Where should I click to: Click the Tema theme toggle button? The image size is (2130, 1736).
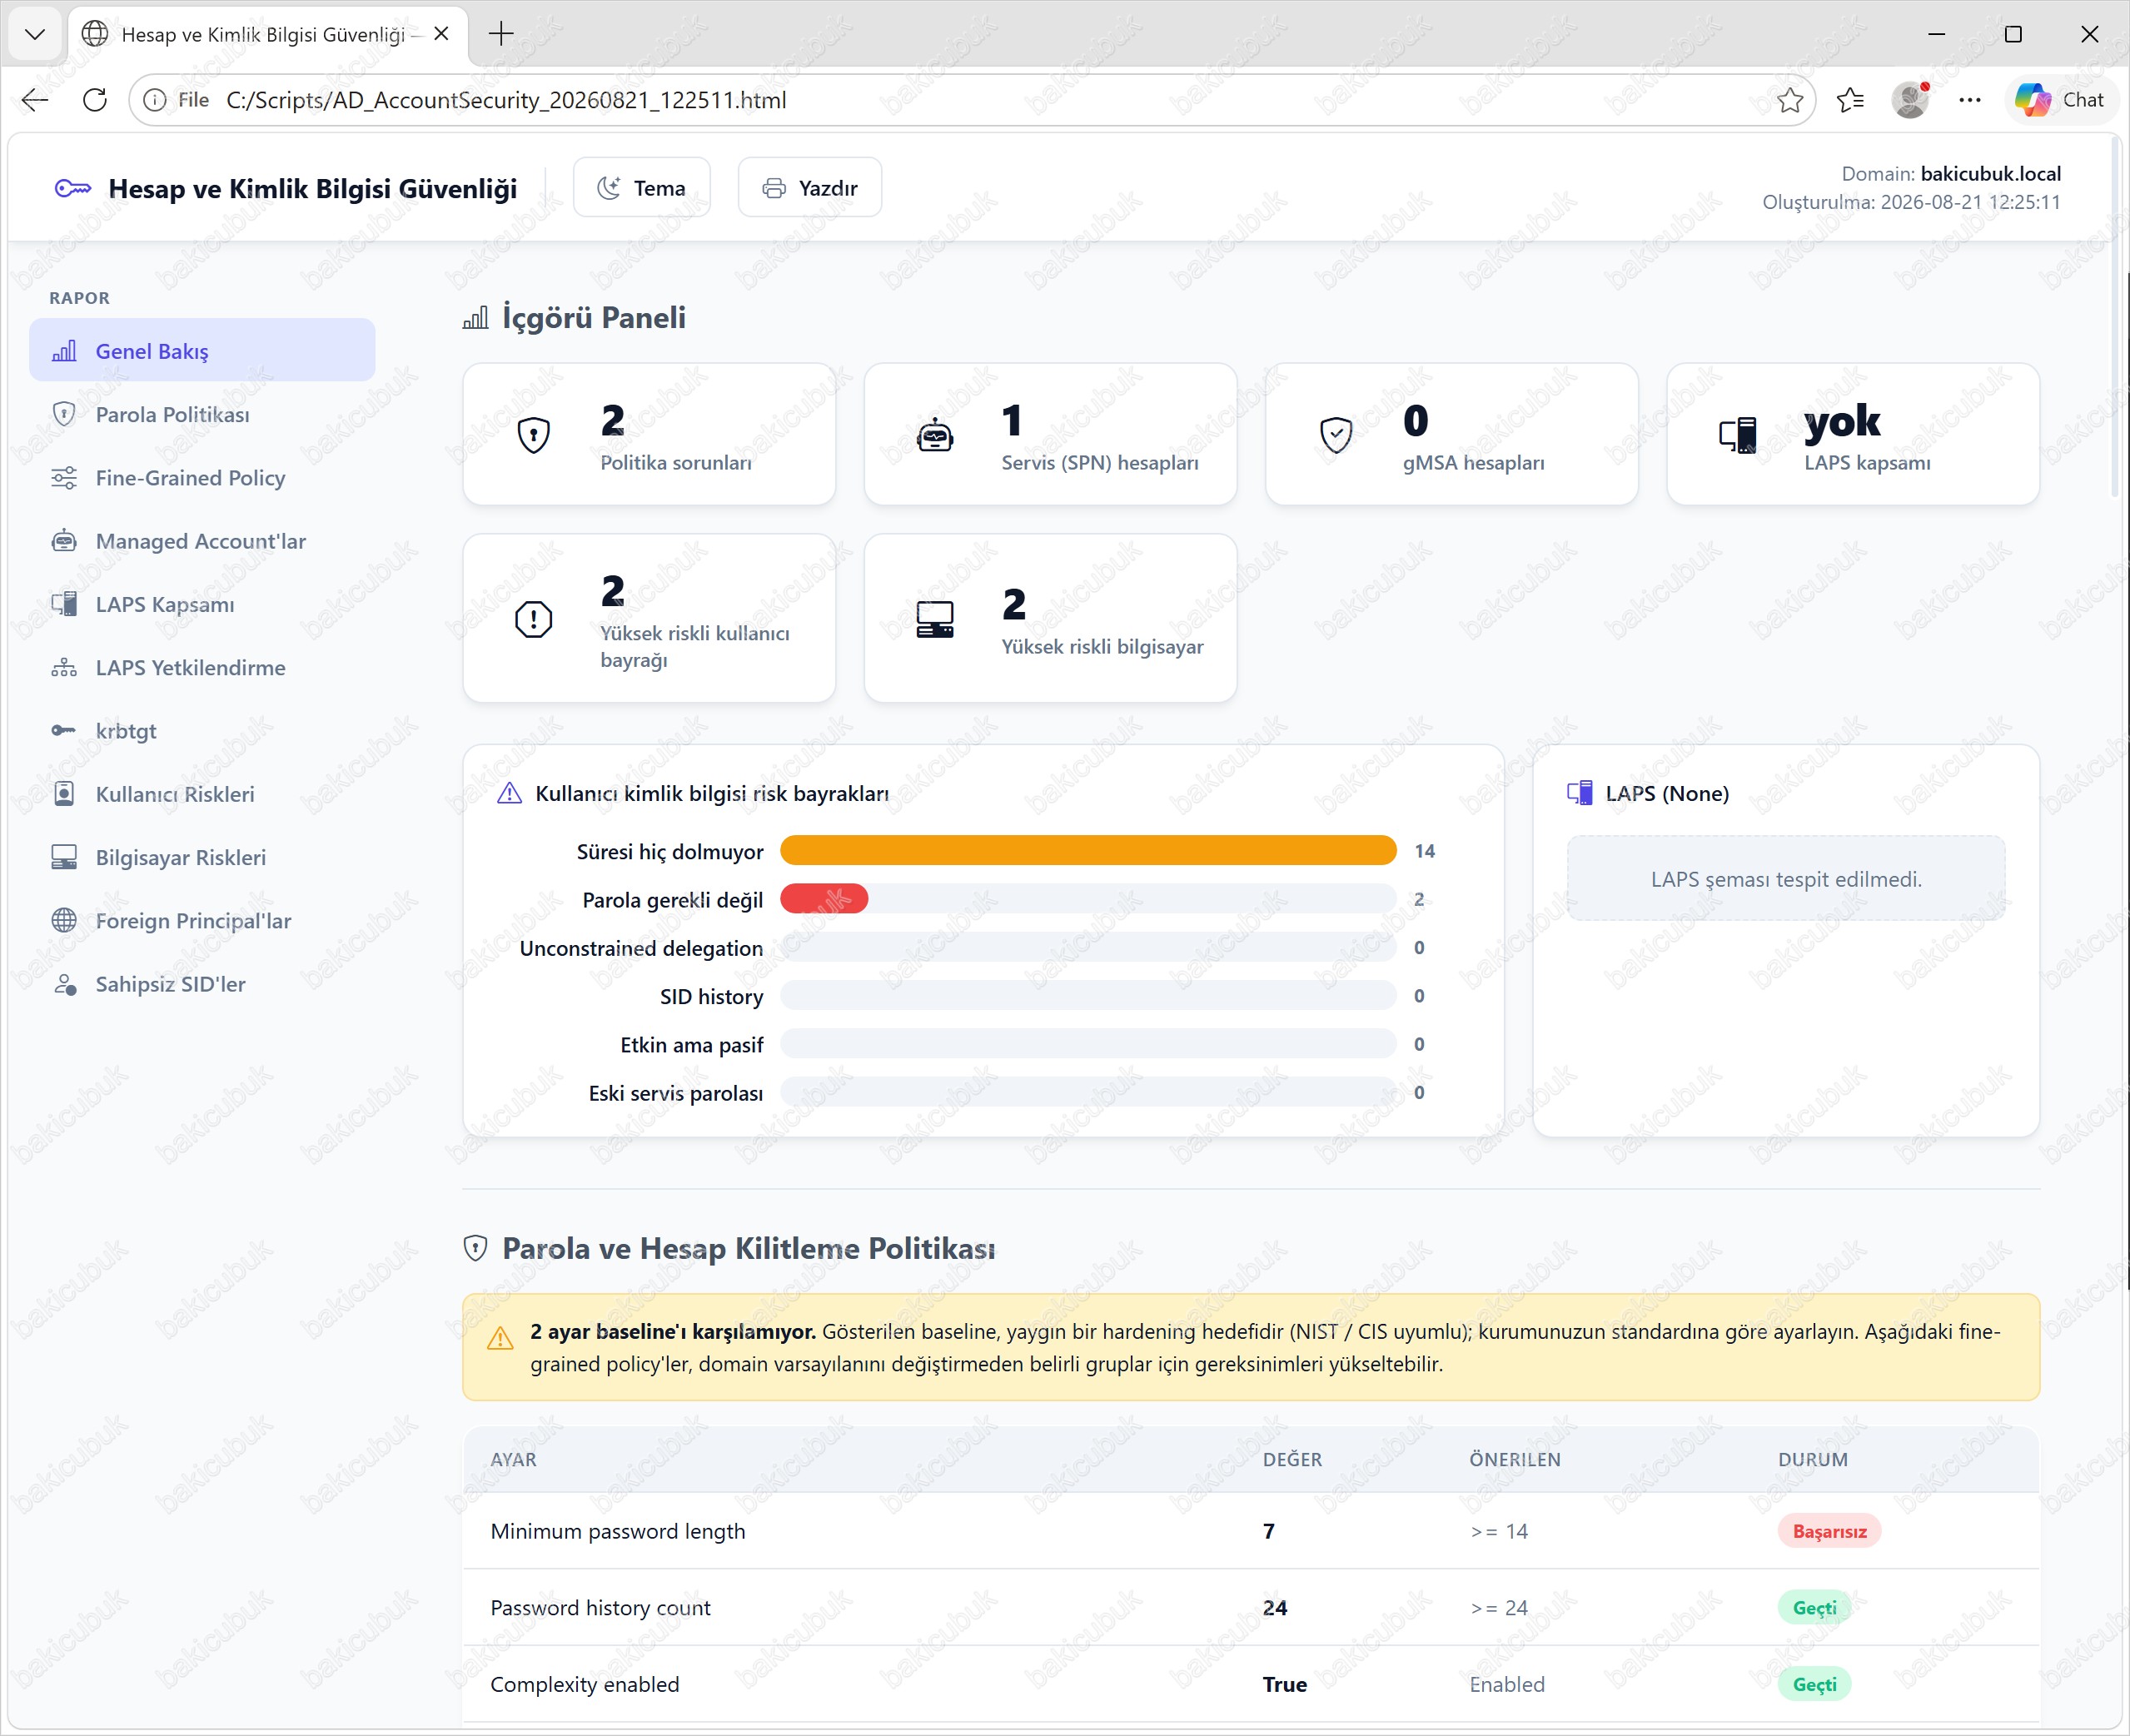(x=641, y=188)
